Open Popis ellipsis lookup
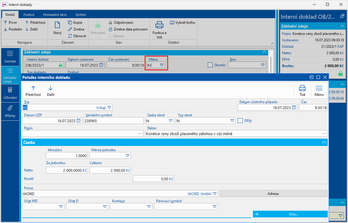Image resolution: width=348 pixels, height=223 pixels. [x=140, y=133]
